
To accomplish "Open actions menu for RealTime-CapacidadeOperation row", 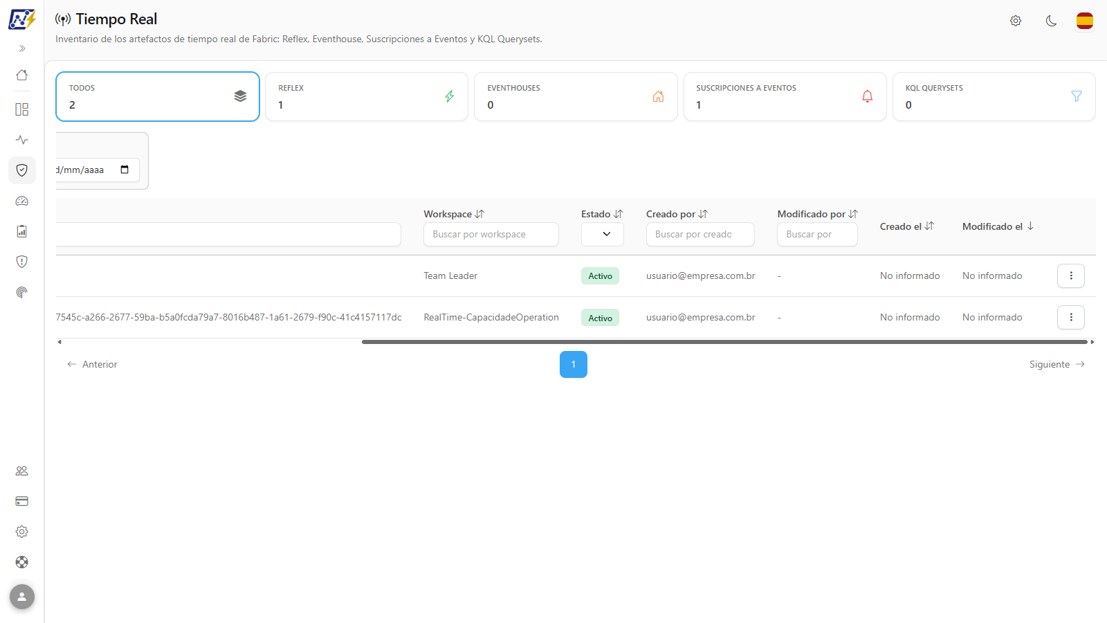I will tap(1071, 317).
